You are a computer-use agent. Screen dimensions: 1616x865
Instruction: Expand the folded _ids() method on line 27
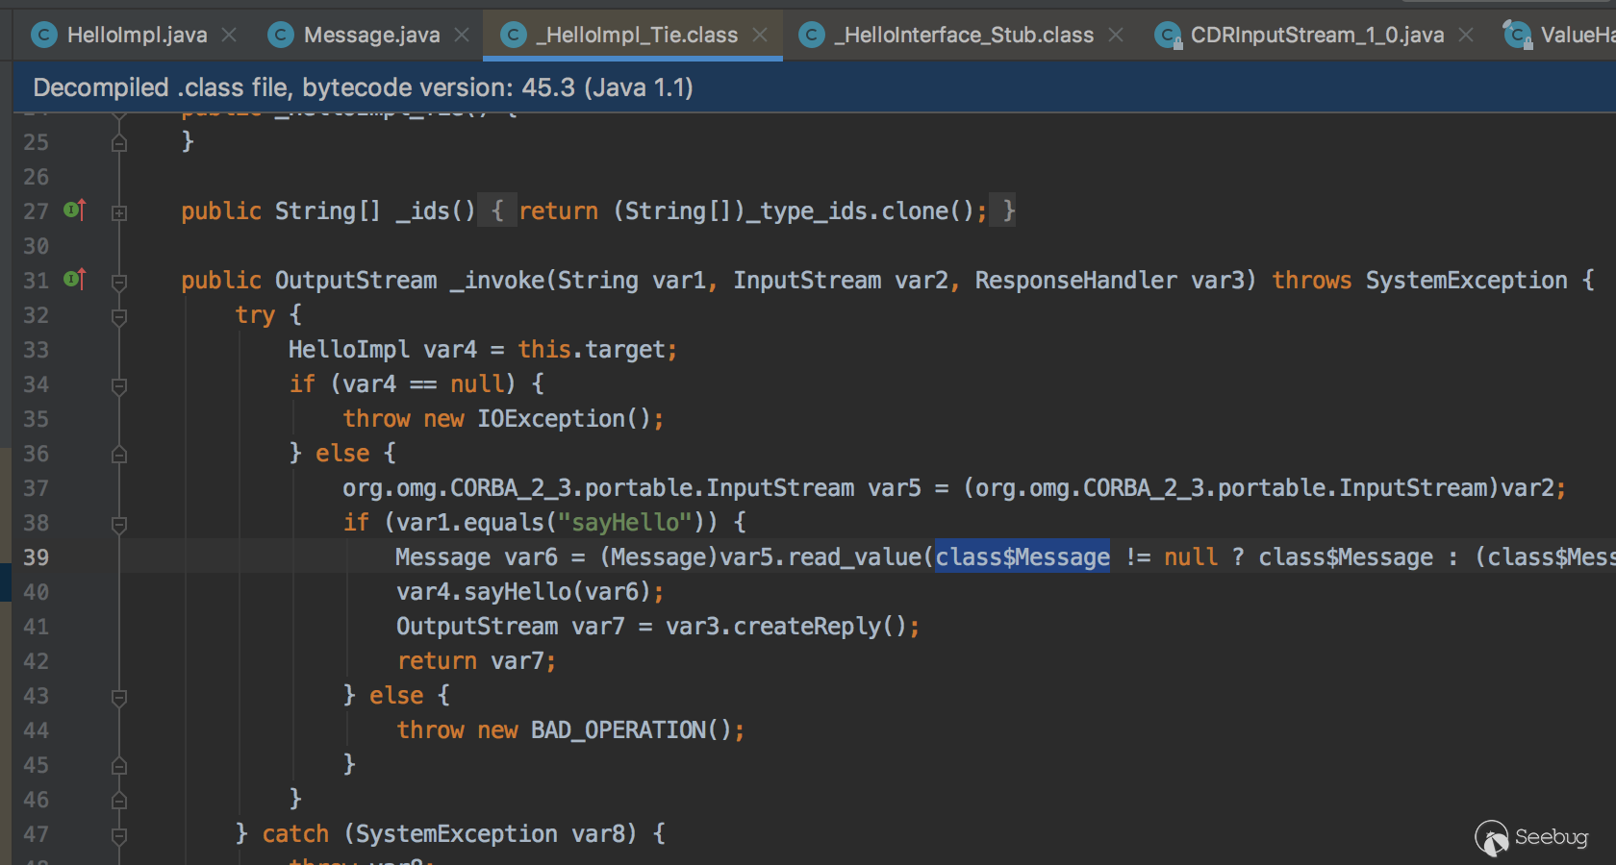pyautogui.click(x=119, y=212)
